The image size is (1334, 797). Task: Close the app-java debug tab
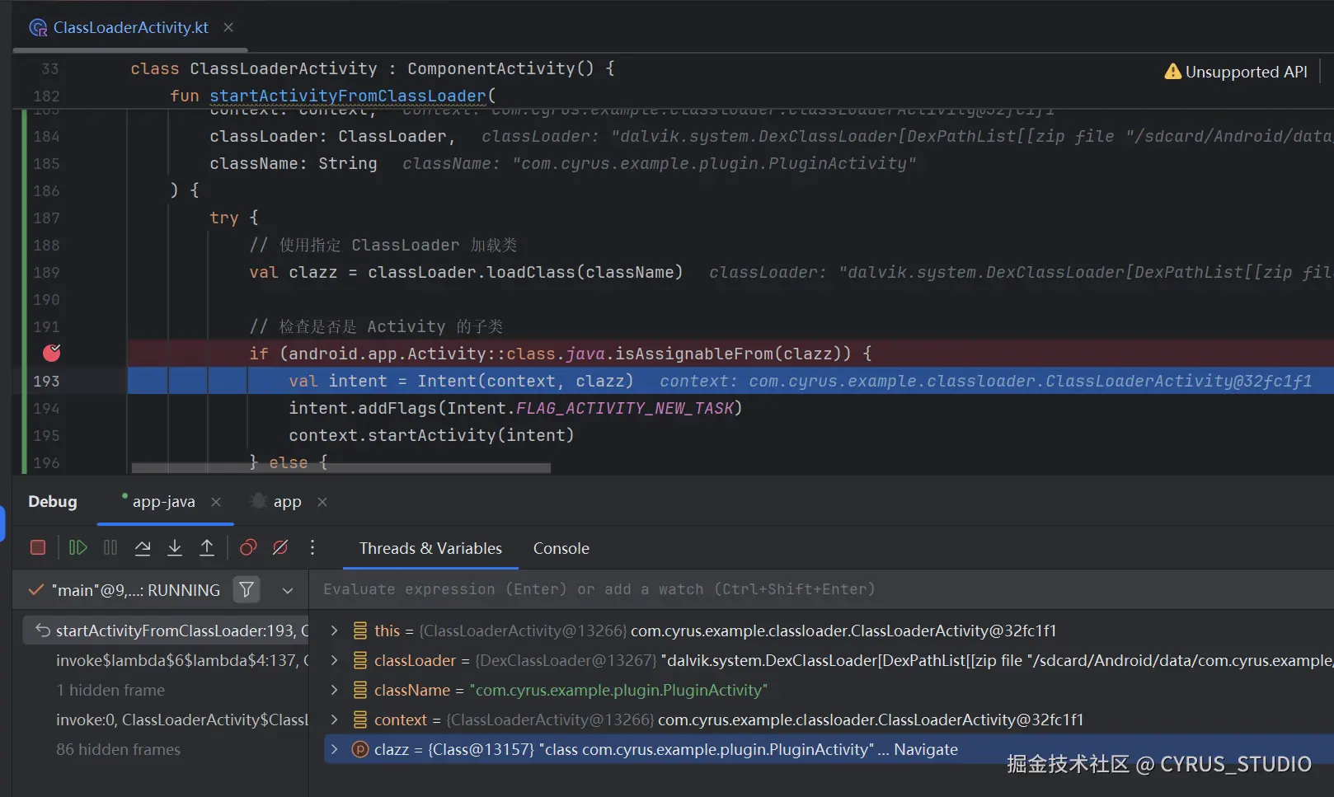[216, 502]
